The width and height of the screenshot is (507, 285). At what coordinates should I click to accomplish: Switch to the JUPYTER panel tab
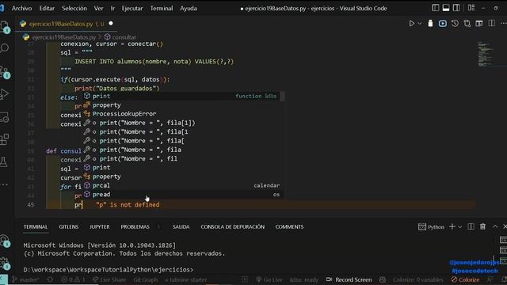[100, 227]
